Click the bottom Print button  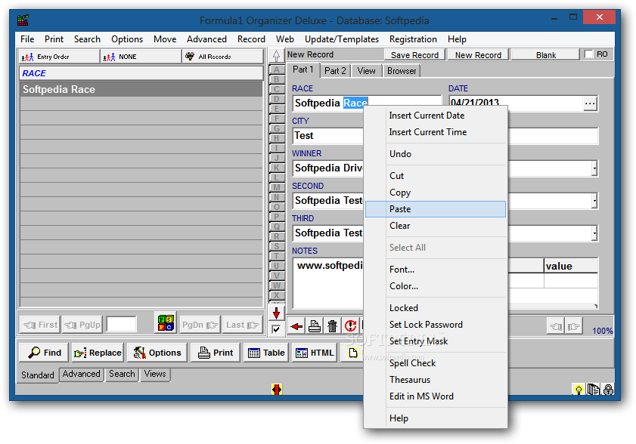click(x=215, y=353)
